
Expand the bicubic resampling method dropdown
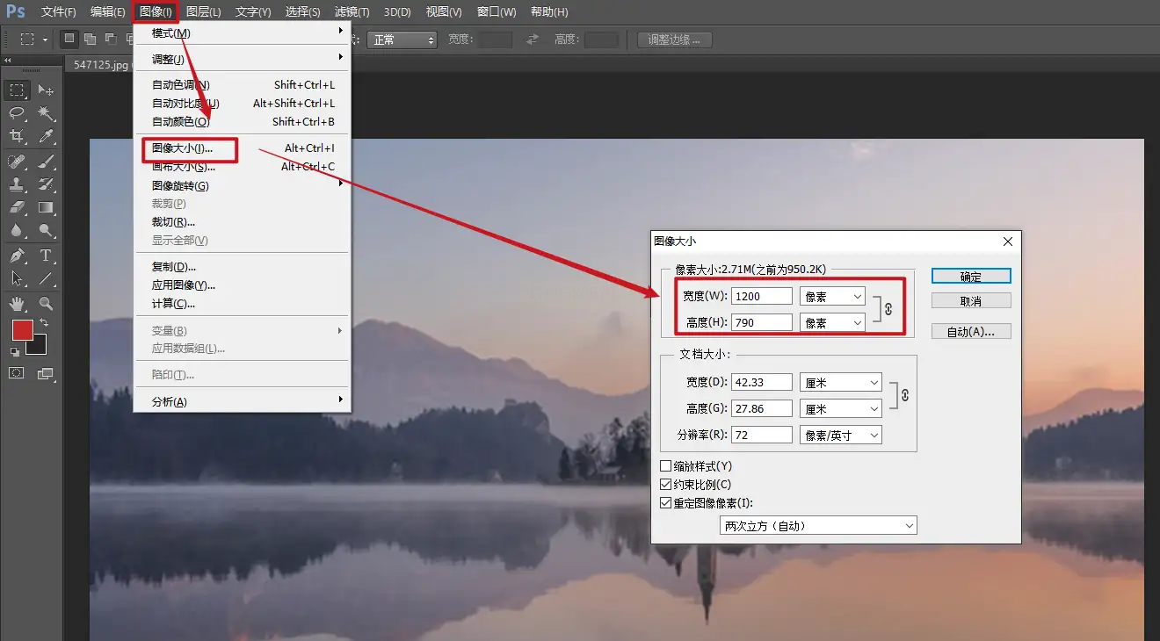point(817,526)
